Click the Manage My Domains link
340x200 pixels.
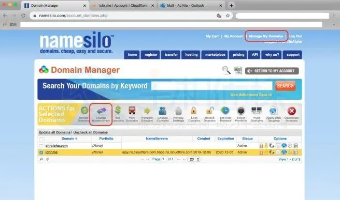click(266, 36)
